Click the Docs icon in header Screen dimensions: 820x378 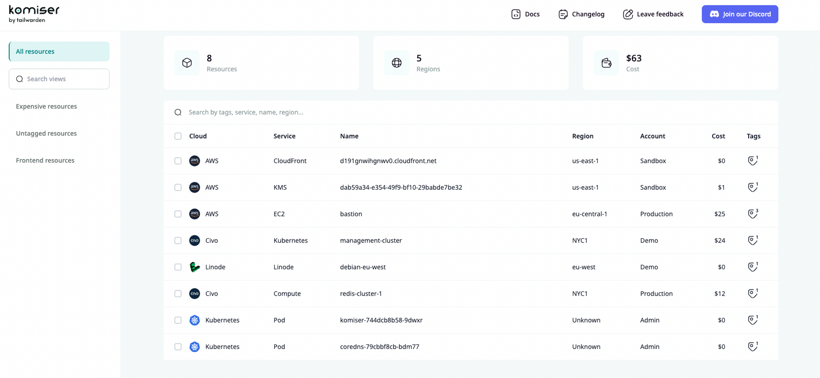(x=516, y=14)
